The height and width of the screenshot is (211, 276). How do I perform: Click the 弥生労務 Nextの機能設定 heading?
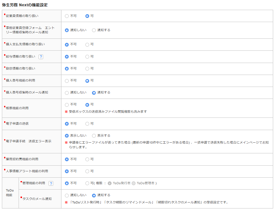click(25, 5)
